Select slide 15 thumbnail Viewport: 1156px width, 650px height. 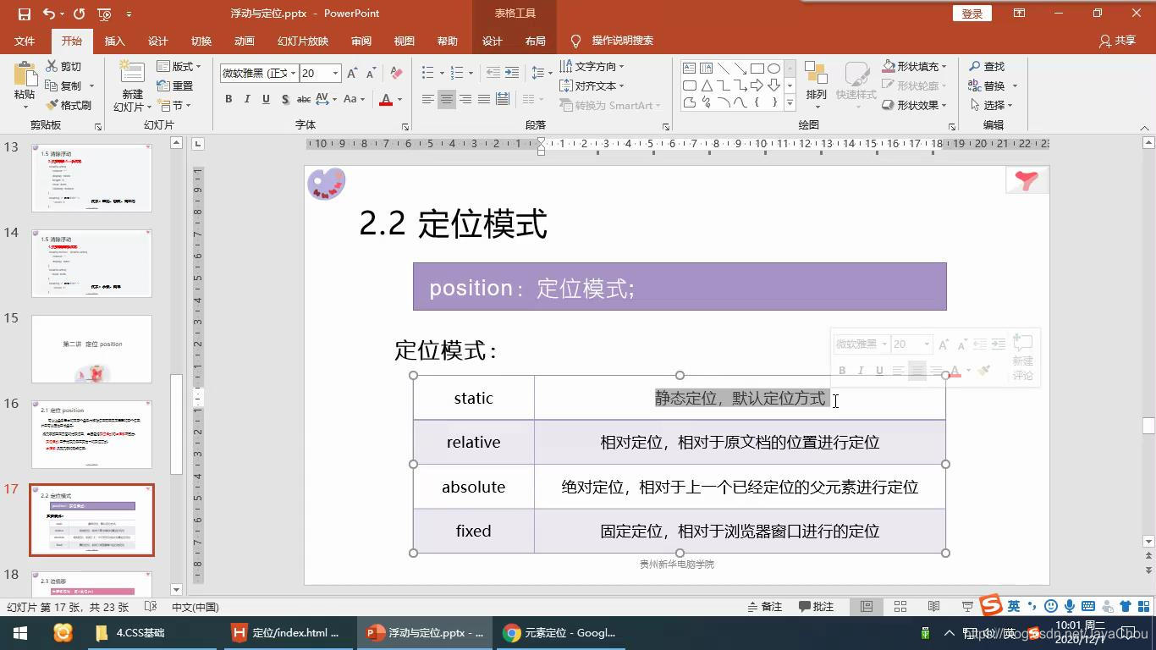(91, 349)
